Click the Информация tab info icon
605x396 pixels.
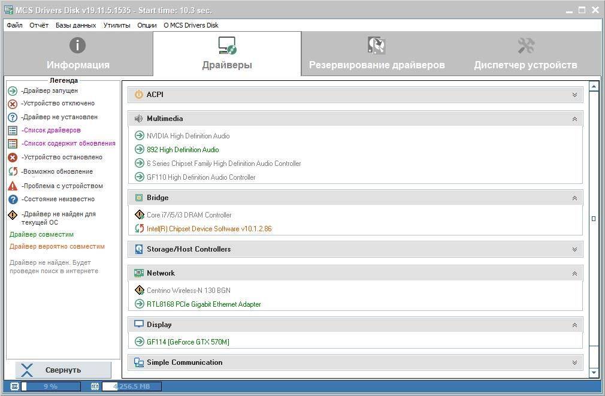pyautogui.click(x=77, y=45)
